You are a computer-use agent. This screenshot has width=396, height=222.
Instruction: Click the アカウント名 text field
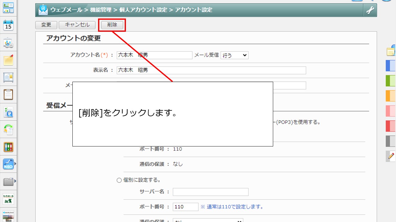(154, 55)
